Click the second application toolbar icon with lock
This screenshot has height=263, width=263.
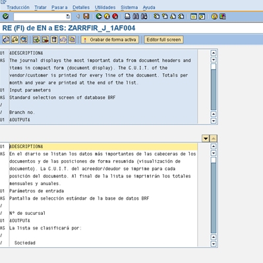pos(15,40)
